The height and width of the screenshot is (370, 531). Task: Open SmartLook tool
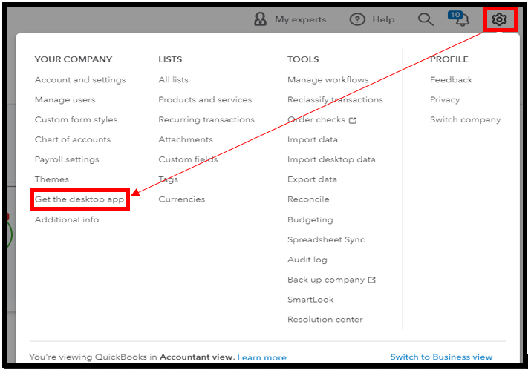click(x=310, y=300)
